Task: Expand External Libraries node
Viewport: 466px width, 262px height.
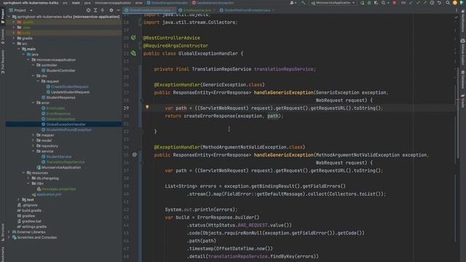Action: coord(9,232)
